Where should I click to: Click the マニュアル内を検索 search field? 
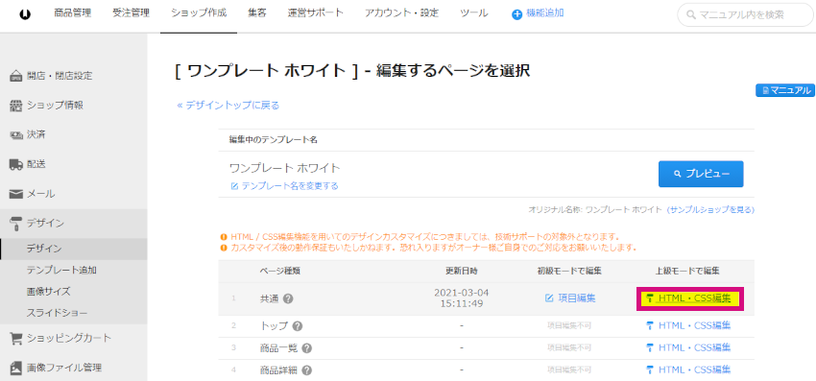[745, 15]
